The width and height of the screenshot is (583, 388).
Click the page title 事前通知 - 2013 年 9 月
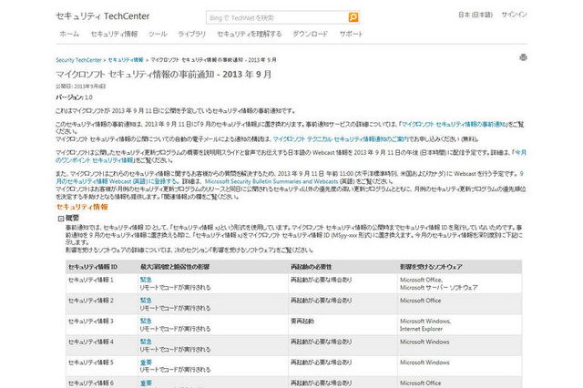tap(164, 75)
